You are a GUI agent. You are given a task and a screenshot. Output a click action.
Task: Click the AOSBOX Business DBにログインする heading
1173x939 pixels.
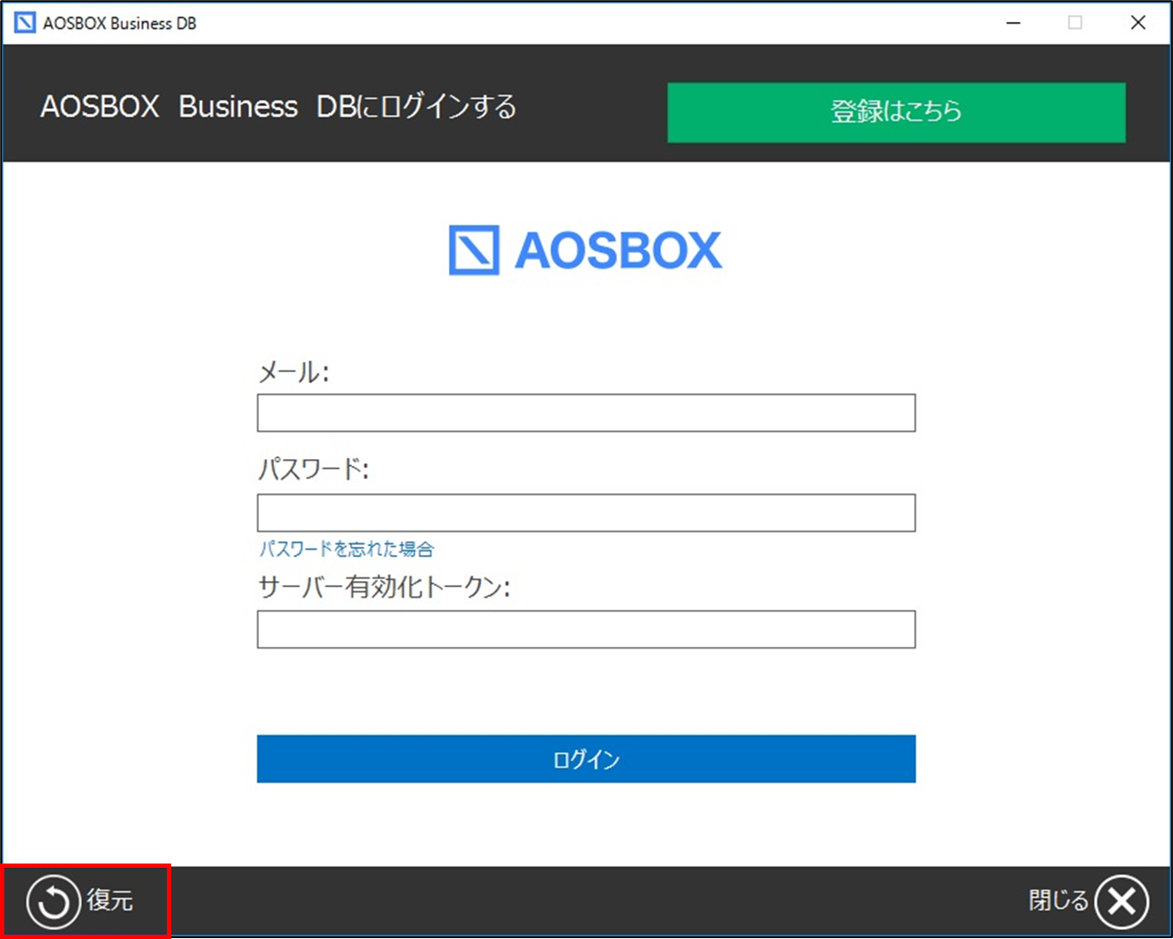278,107
